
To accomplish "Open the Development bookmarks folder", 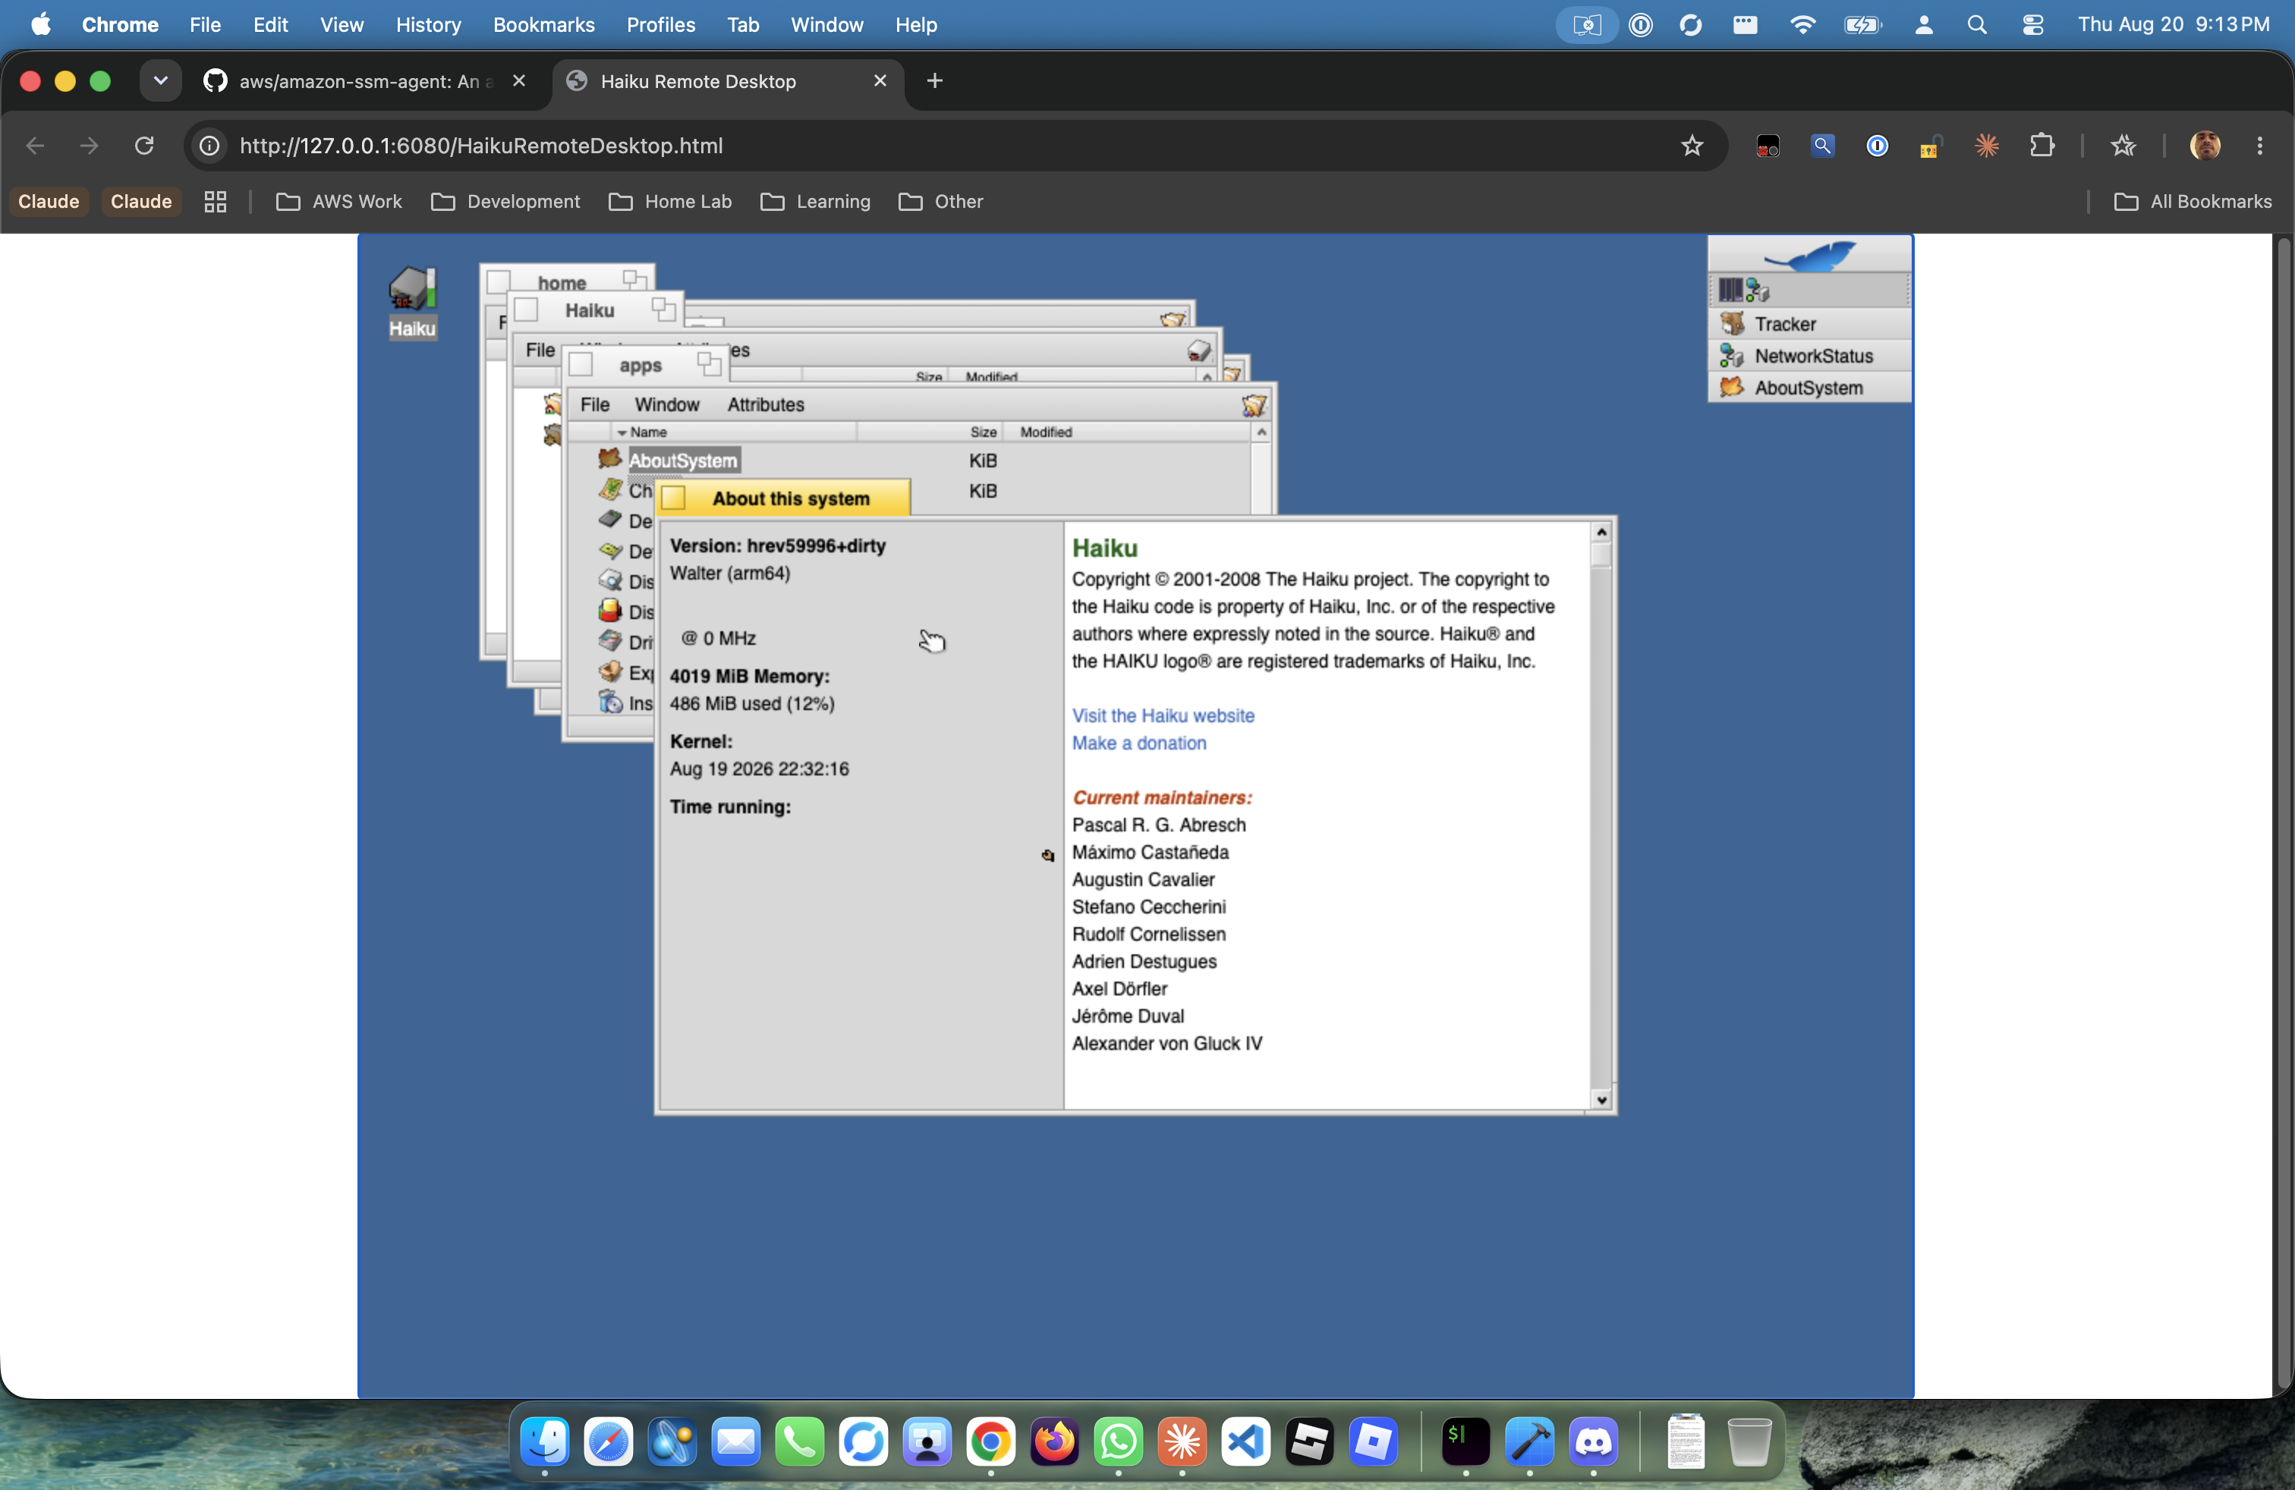I will click(506, 202).
